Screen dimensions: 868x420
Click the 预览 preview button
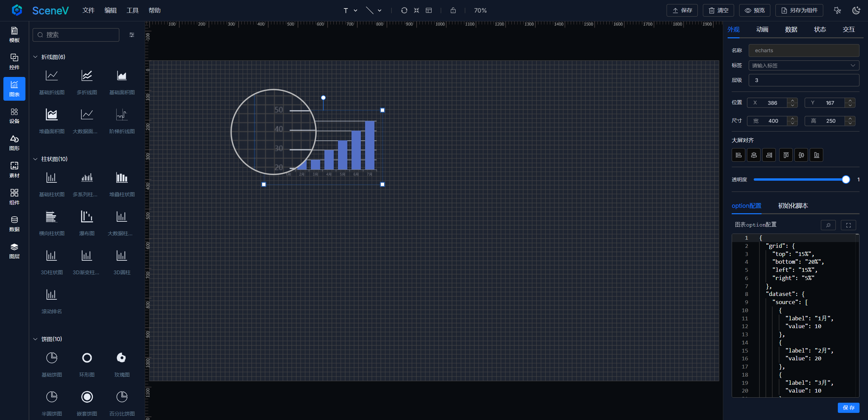[x=754, y=11]
